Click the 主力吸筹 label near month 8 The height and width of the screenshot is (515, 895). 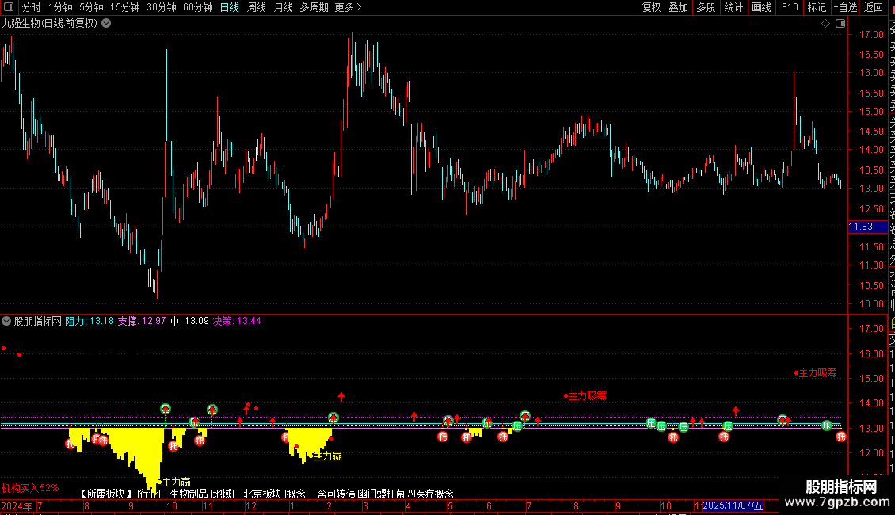(x=588, y=395)
